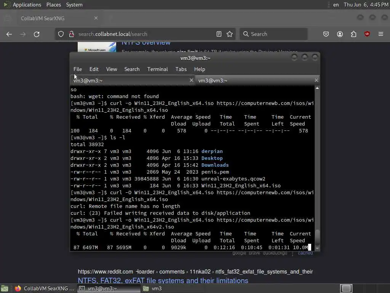Image resolution: width=390 pixels, height=293 pixels.
Task: Click the Microsoft Learn result thumbnail
Action: click(97, 47)
